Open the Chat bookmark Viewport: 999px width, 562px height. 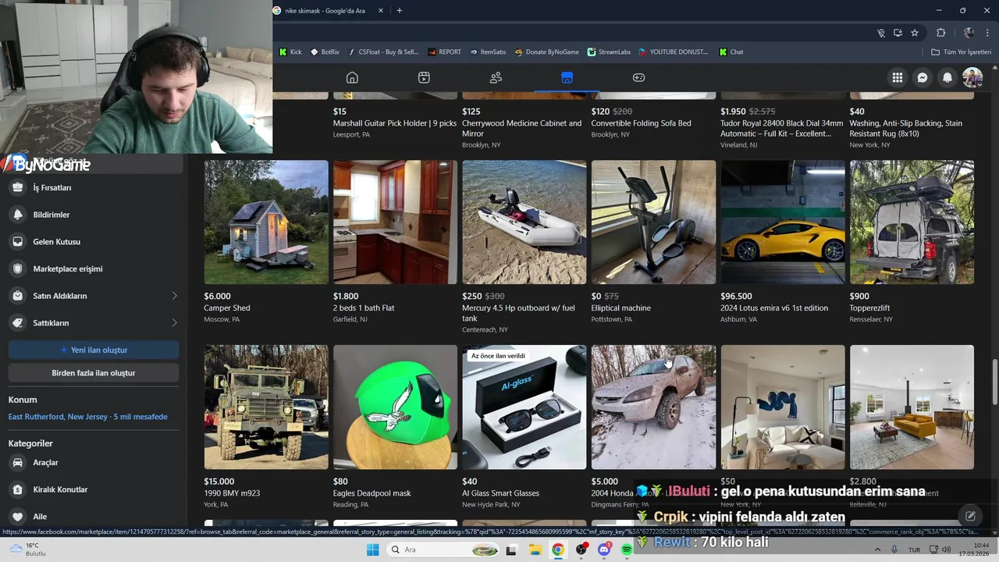731,52
